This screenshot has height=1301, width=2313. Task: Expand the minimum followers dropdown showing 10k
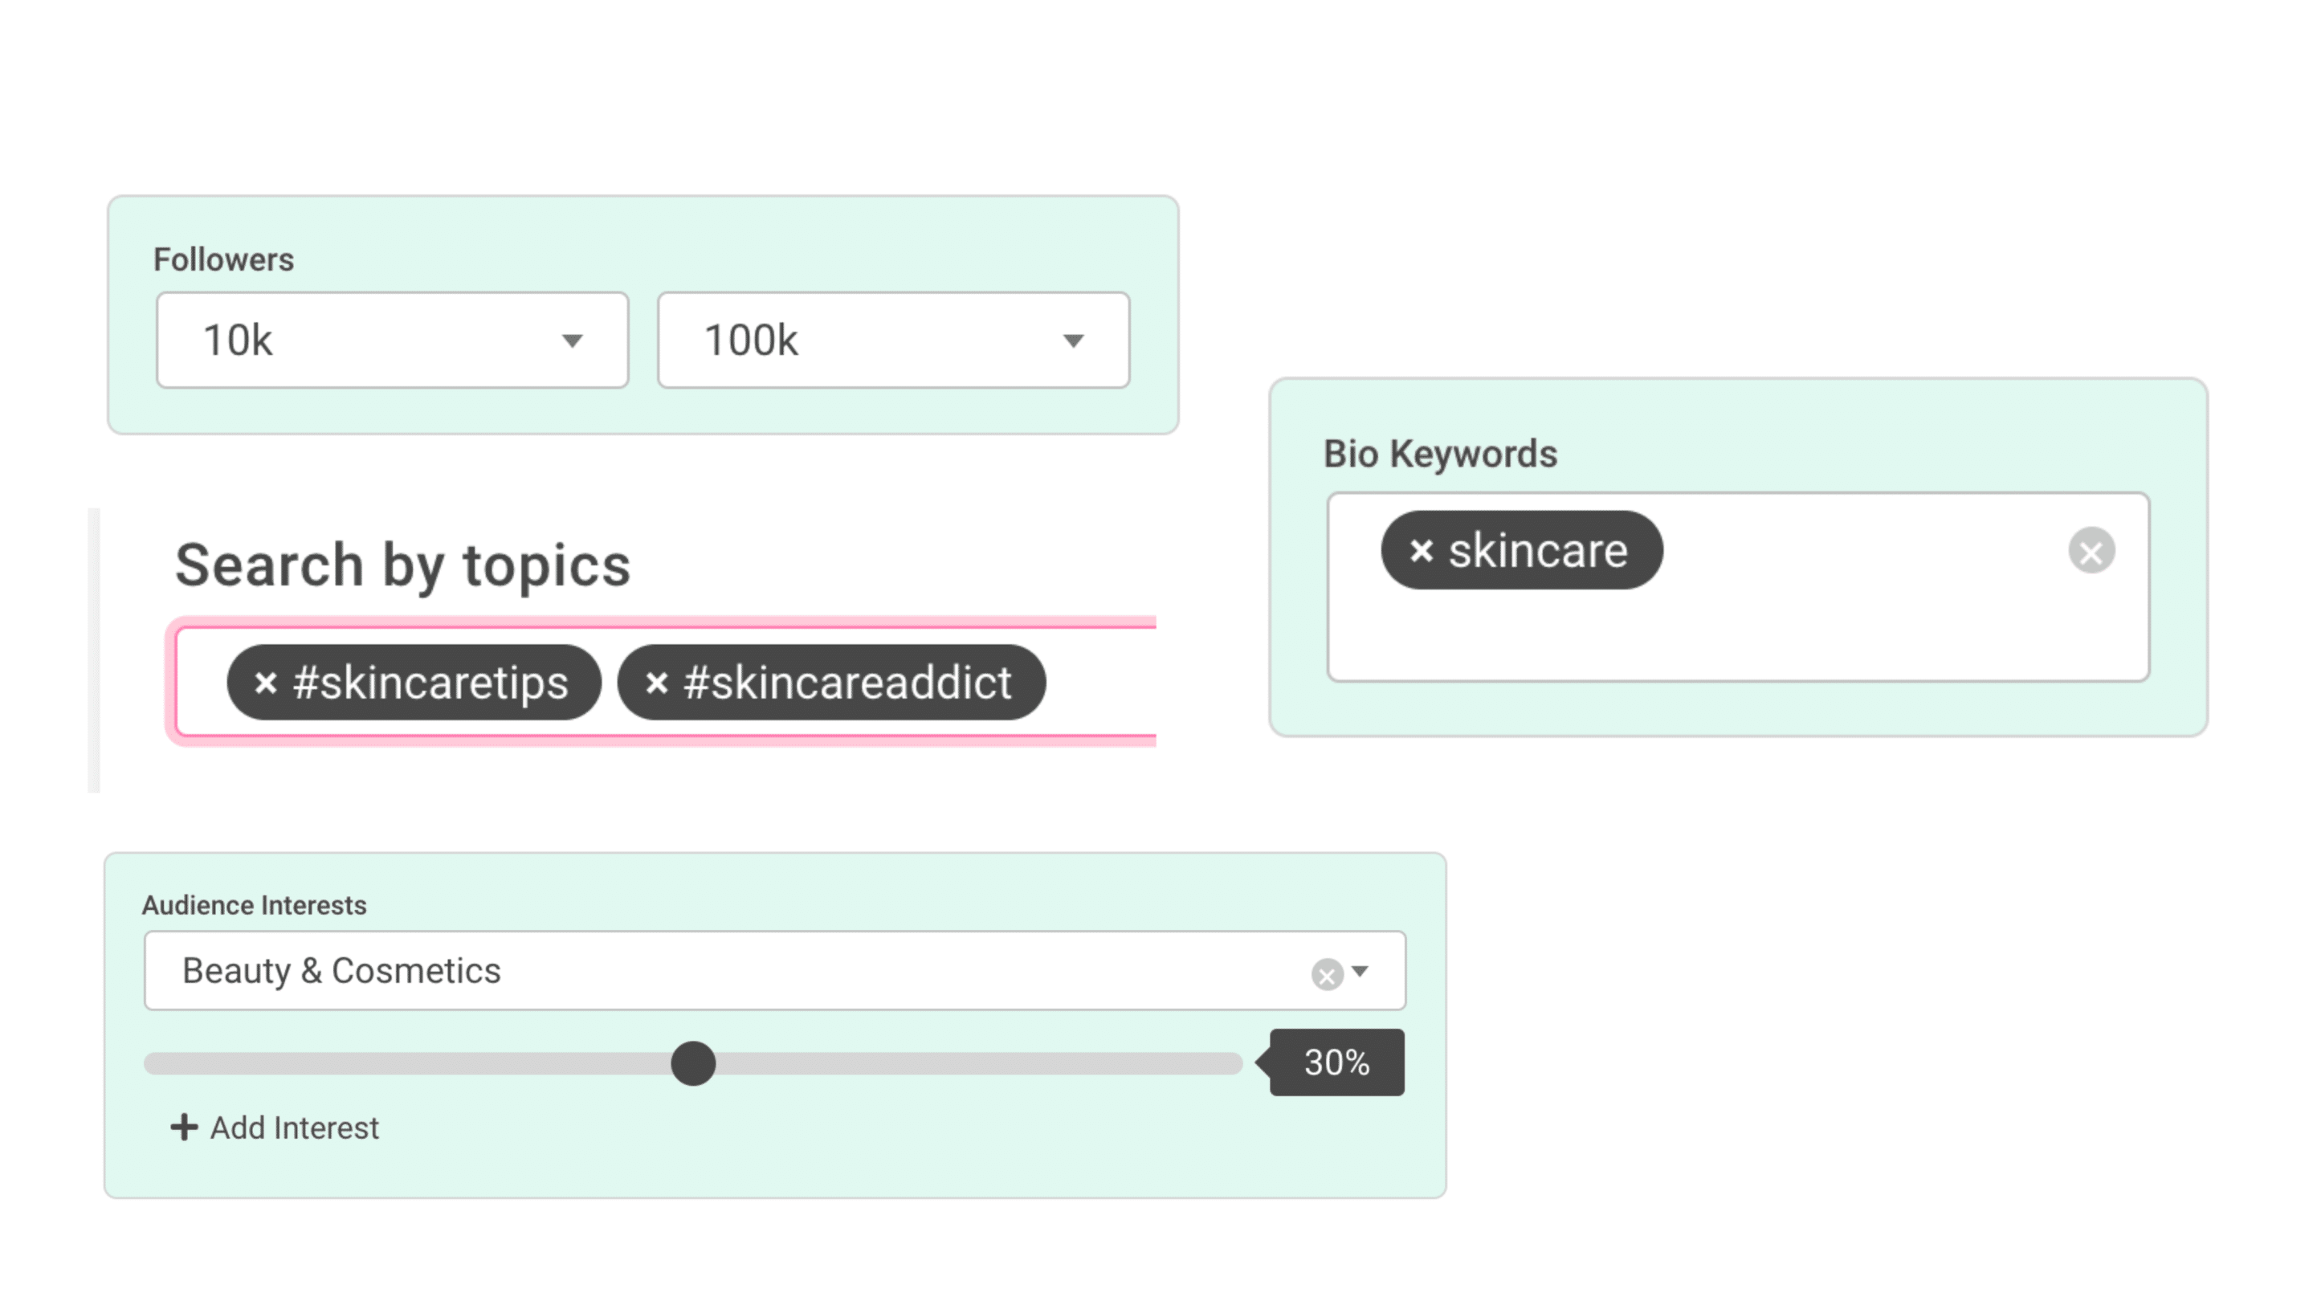coord(393,338)
